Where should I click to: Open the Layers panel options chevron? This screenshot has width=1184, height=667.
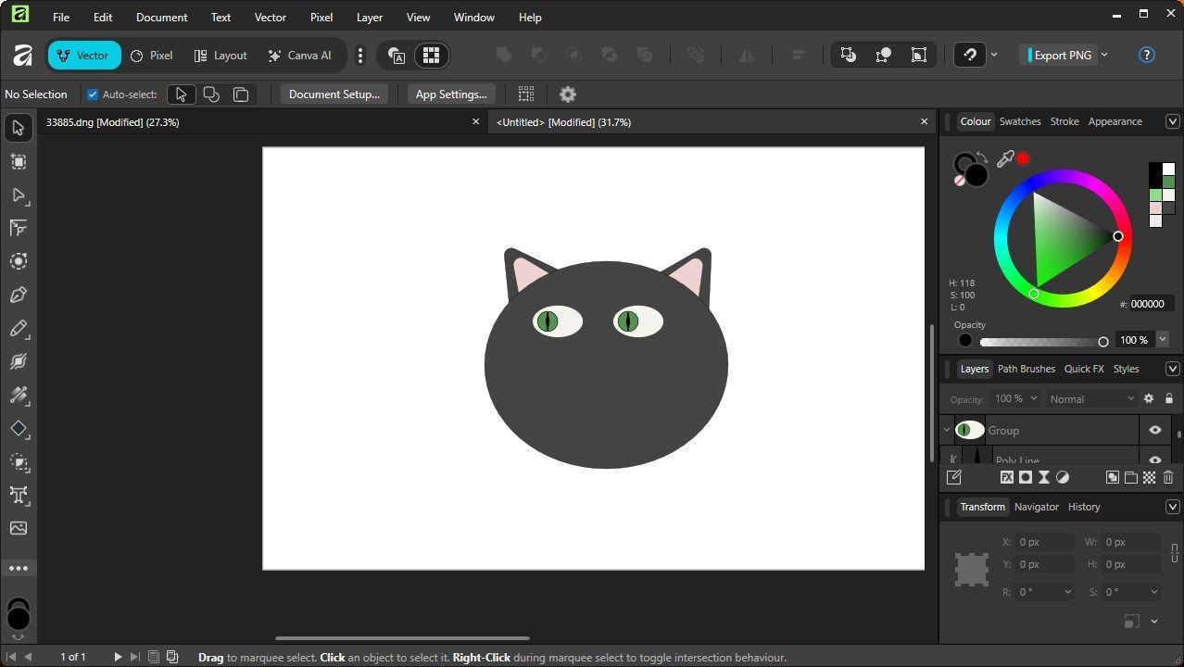1172,369
